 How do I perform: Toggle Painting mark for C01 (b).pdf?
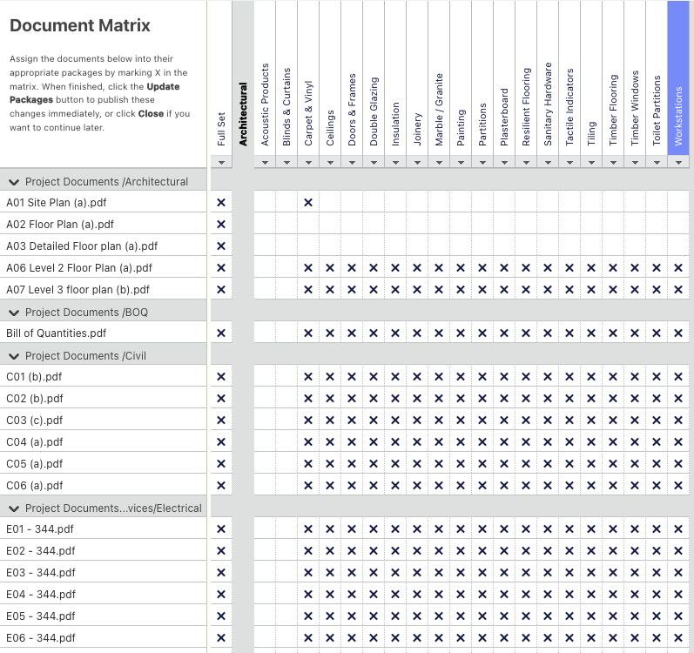click(461, 377)
